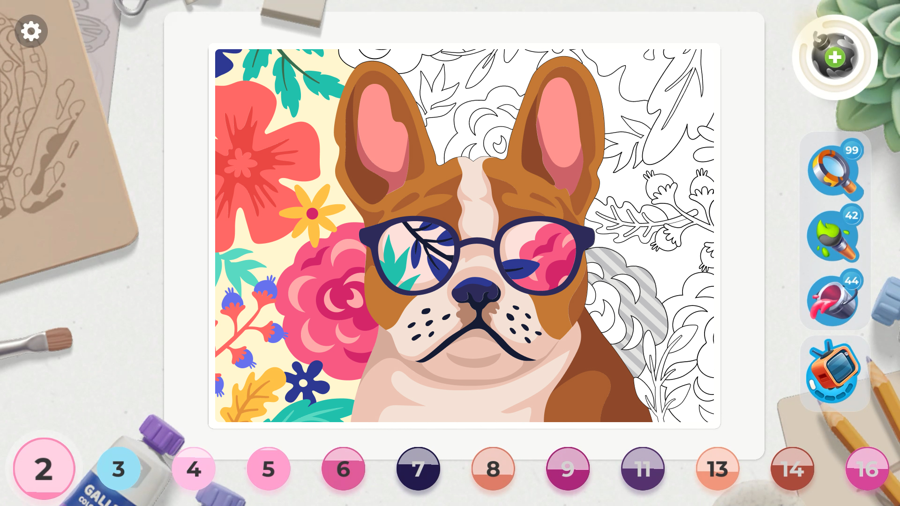Pick color swatch number 3
900x506 pixels.
(x=119, y=468)
